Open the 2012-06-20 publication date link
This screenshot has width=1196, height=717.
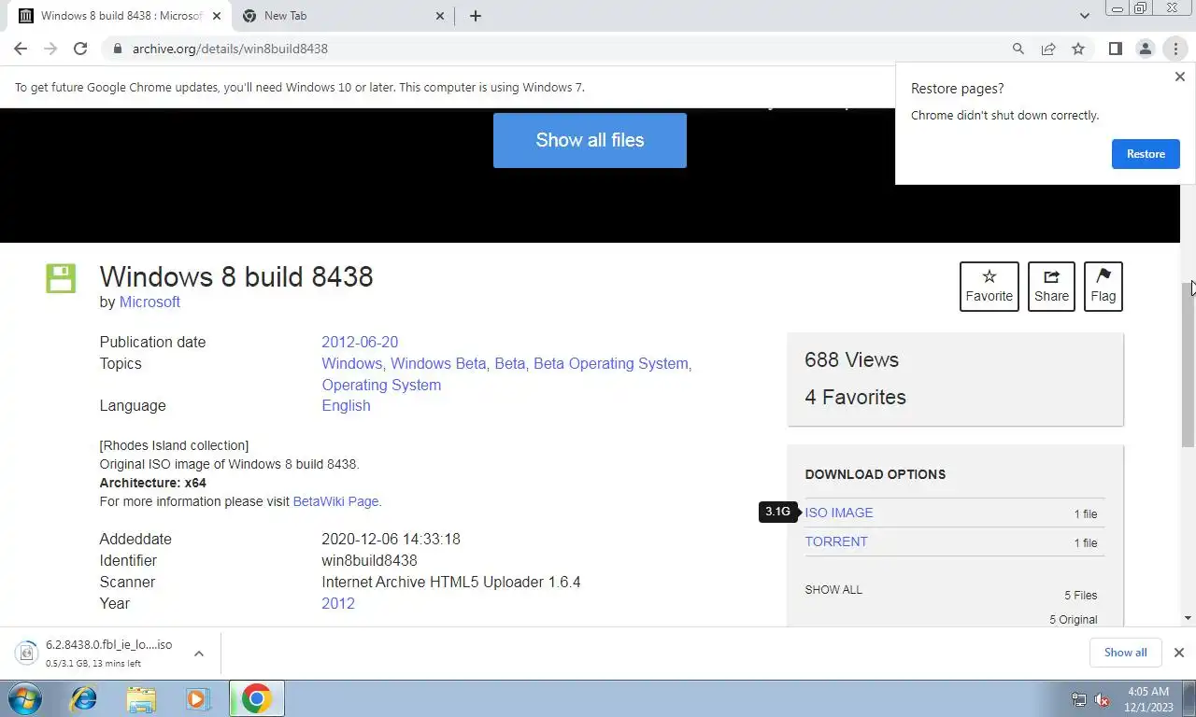360,342
